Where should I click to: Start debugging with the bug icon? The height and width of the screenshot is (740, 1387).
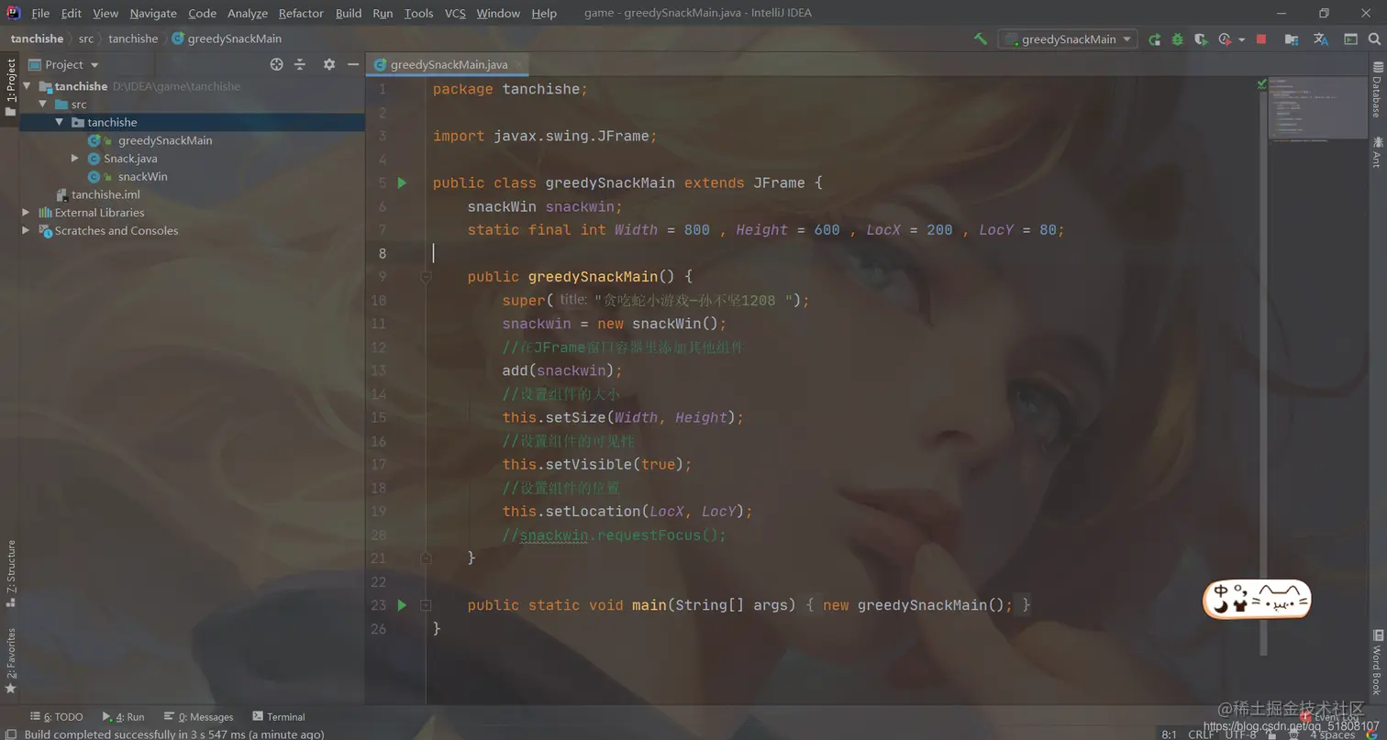click(1178, 39)
